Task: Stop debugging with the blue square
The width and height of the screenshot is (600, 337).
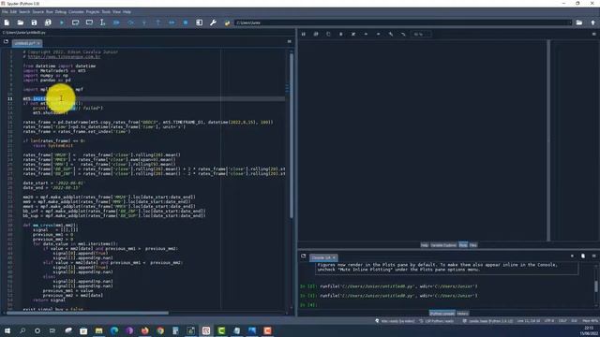Action: pyautogui.click(x=186, y=22)
